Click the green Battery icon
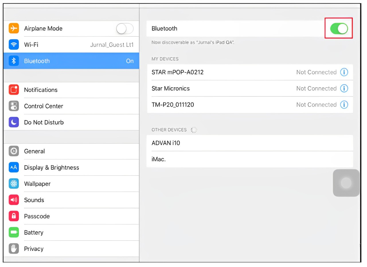 point(14,232)
